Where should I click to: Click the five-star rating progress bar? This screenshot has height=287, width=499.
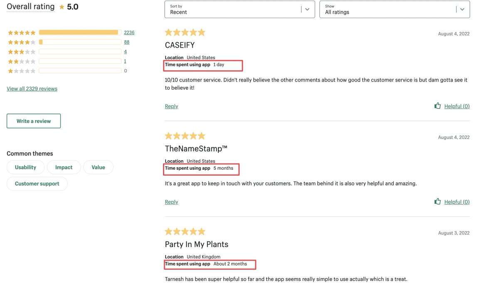pyautogui.click(x=80, y=32)
